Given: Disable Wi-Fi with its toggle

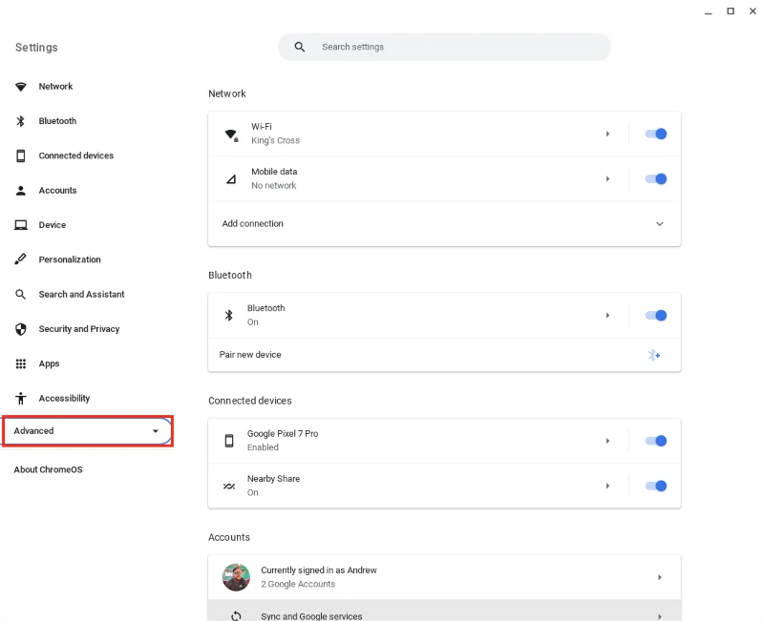Looking at the screenshot, I should click(656, 134).
